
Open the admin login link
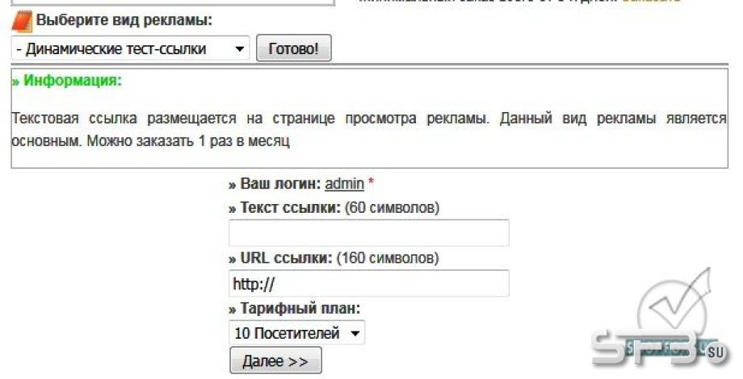pos(345,184)
